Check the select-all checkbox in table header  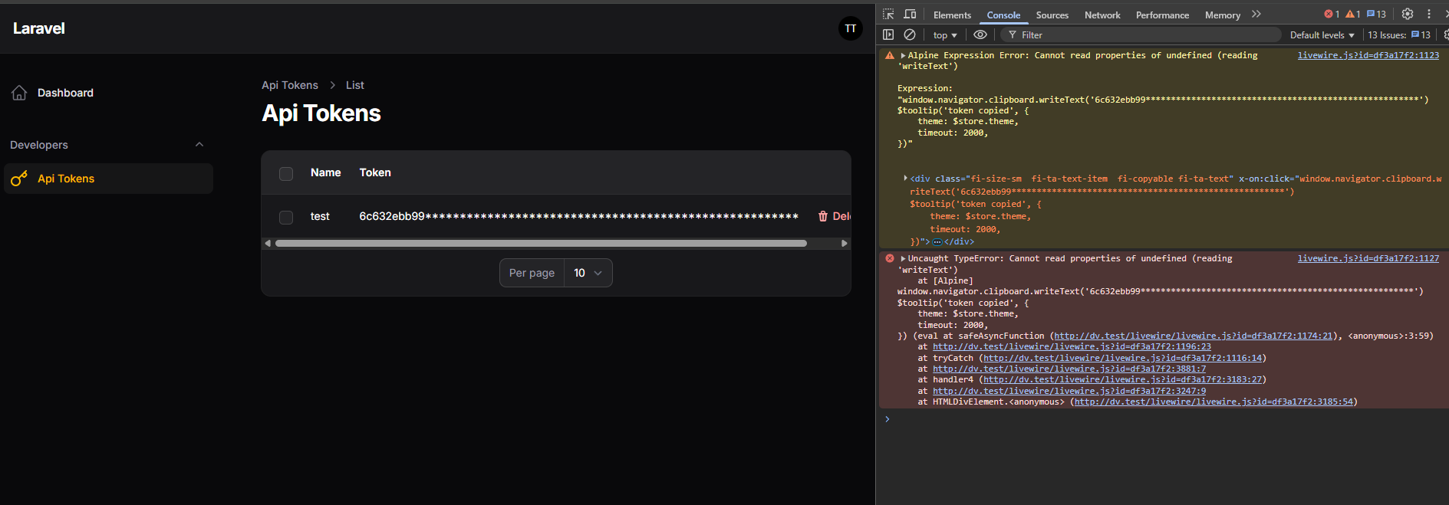click(286, 174)
